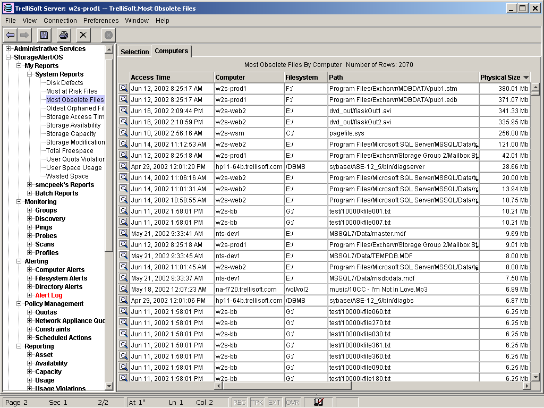Expand the Groups node under Monitoring
Image resolution: width=544 pixels, height=408 pixels.
[30, 210]
